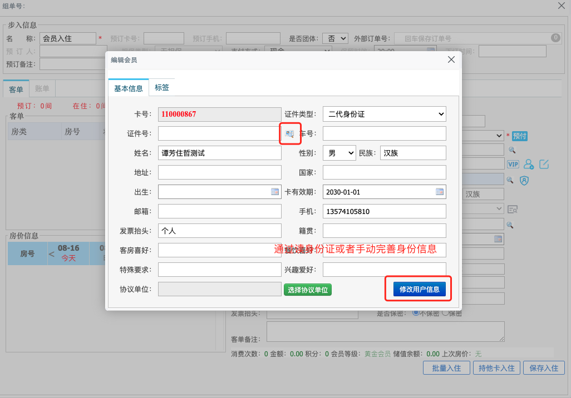
Task: Open the 账单 tab in background window
Action: (x=42, y=88)
